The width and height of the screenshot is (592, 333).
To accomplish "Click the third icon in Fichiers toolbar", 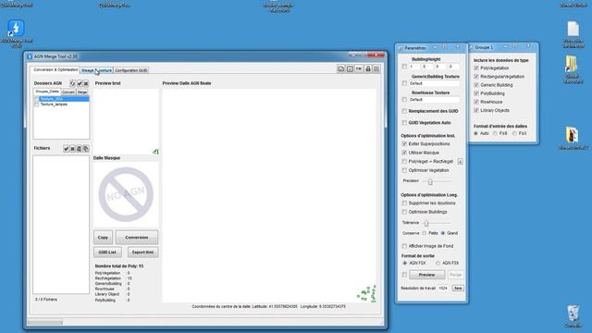I will point(79,149).
